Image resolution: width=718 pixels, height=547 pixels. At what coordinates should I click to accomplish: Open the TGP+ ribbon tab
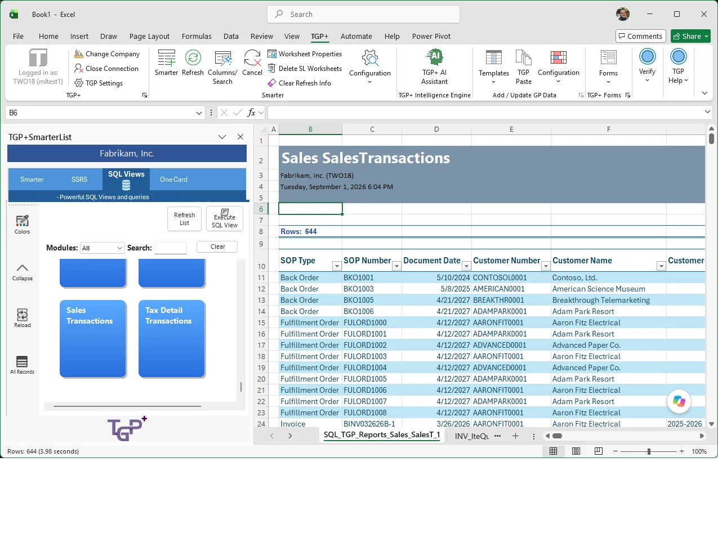pyautogui.click(x=319, y=37)
